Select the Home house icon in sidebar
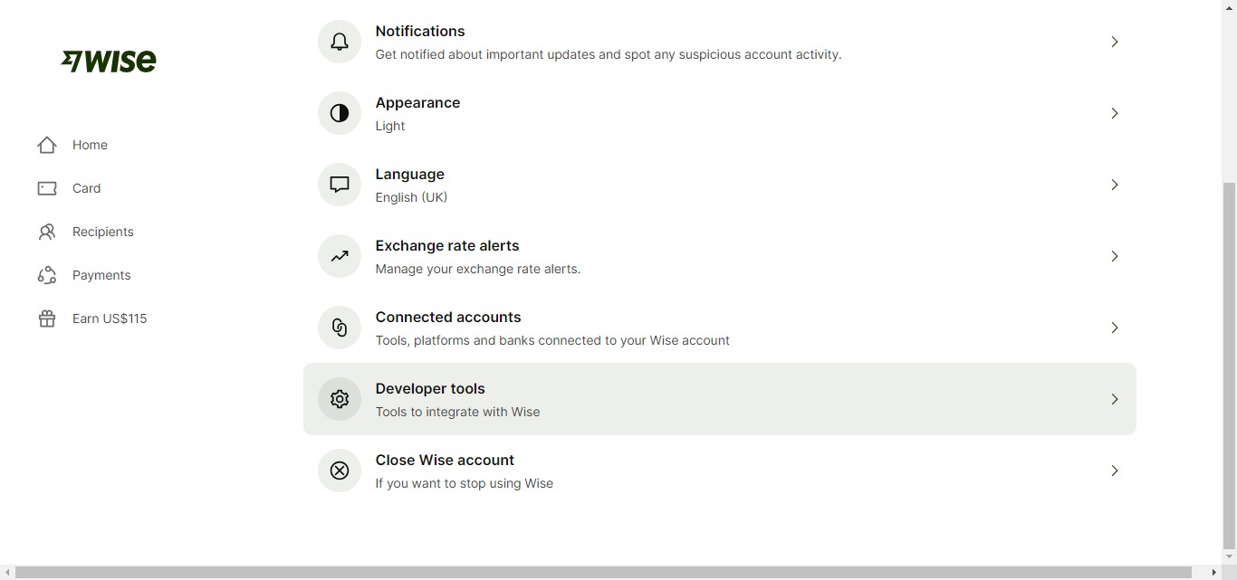Screen dimensions: 1237x580 point(46,145)
